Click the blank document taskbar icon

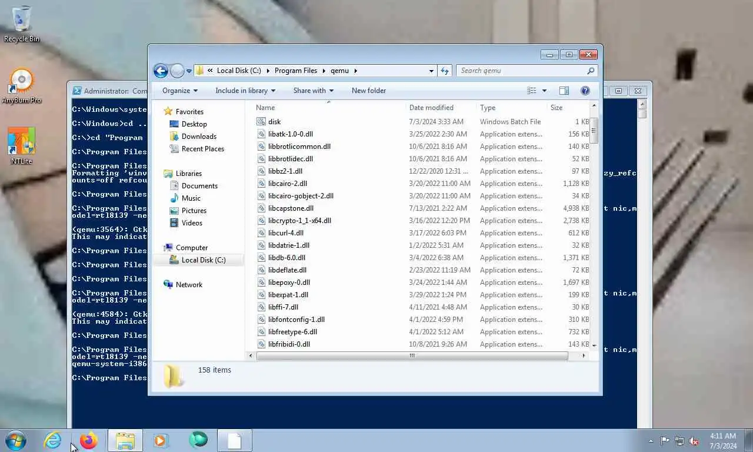(234, 440)
